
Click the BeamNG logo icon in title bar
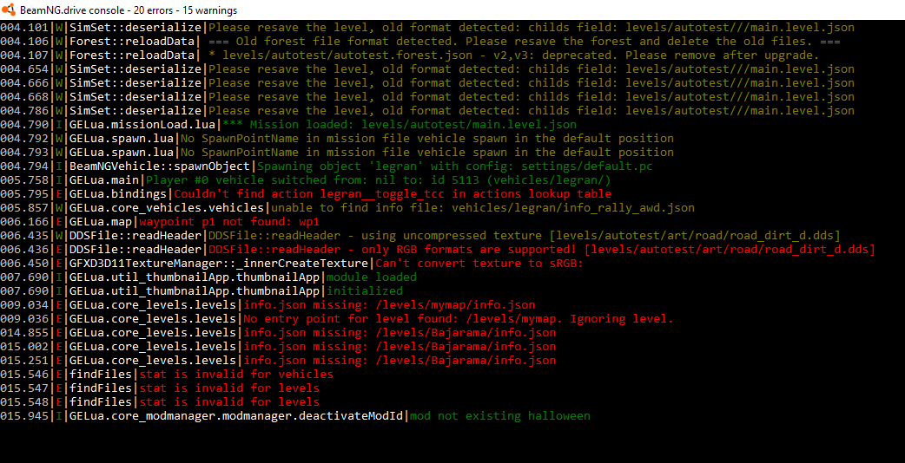tap(10, 10)
